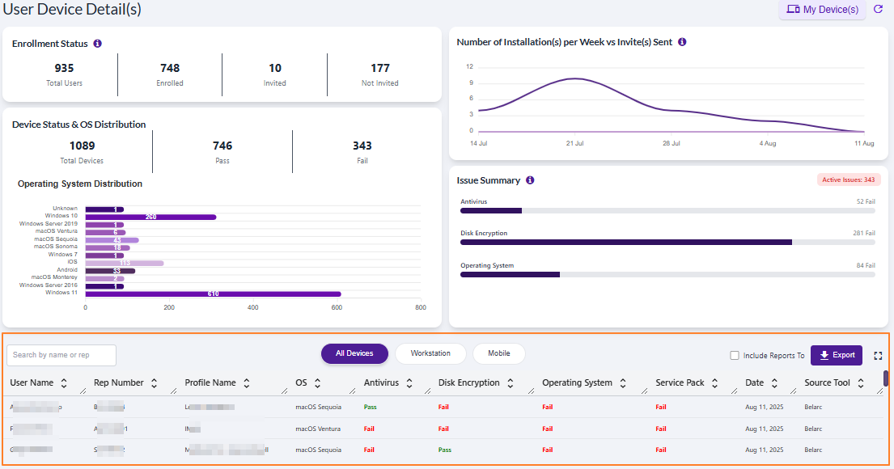
Task: Click the Enrollment Status info icon
Action: pos(97,44)
